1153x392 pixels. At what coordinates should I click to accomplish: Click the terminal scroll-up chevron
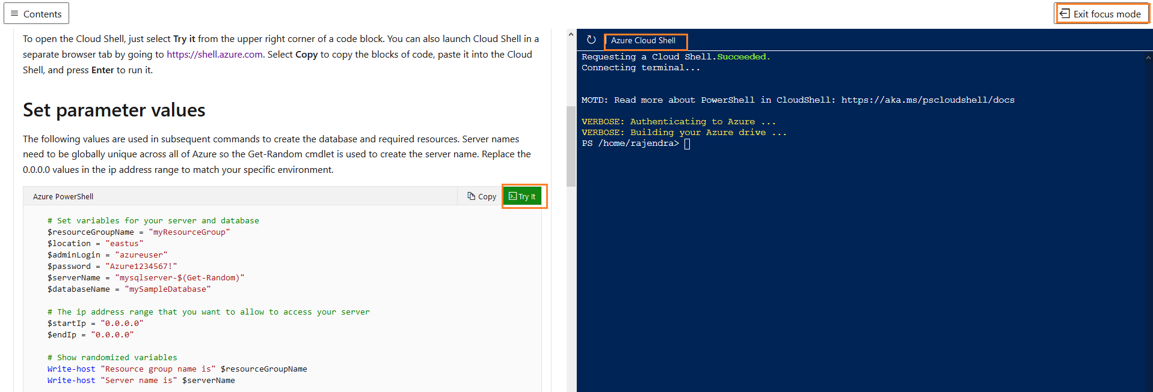pos(1148,58)
